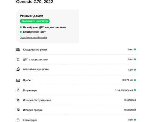Viewport: 162px width, 122px height.
Task: Open the Подробнее в онлайн-отчёте link
Action: (33, 37)
